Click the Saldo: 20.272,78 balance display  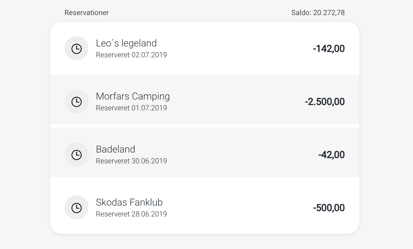318,13
